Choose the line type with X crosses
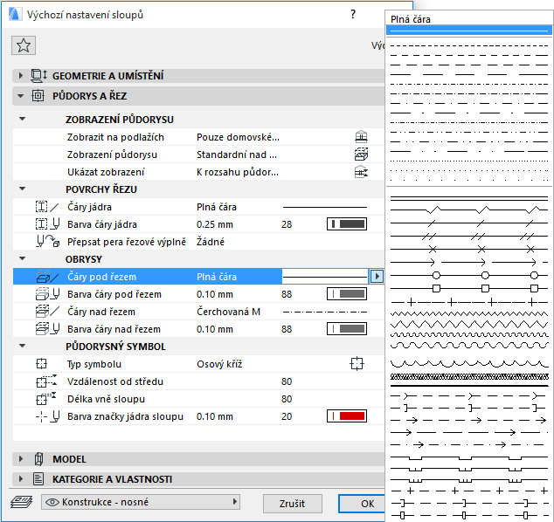 469,249
